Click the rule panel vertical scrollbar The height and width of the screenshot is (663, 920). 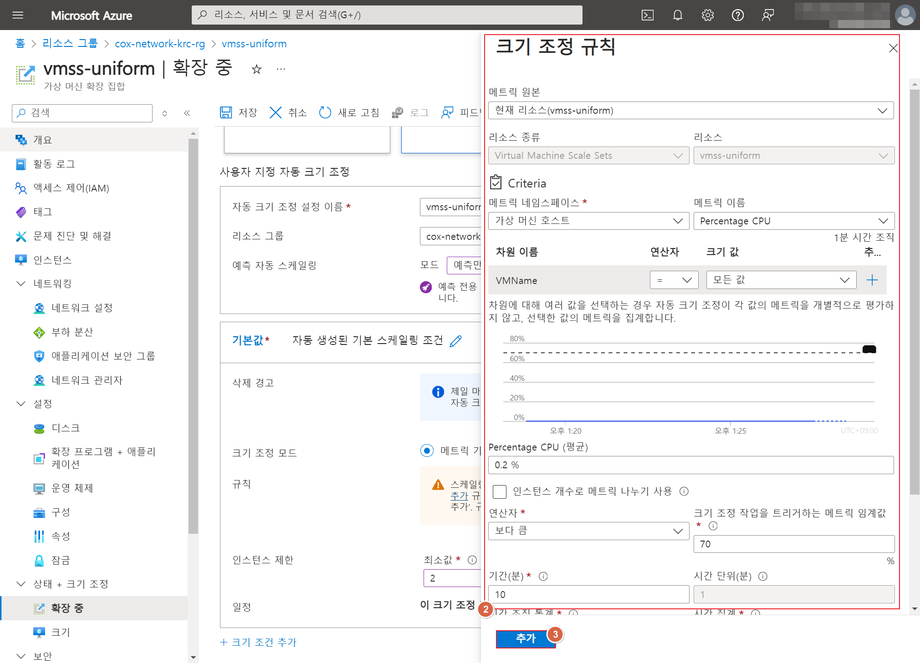click(915, 291)
